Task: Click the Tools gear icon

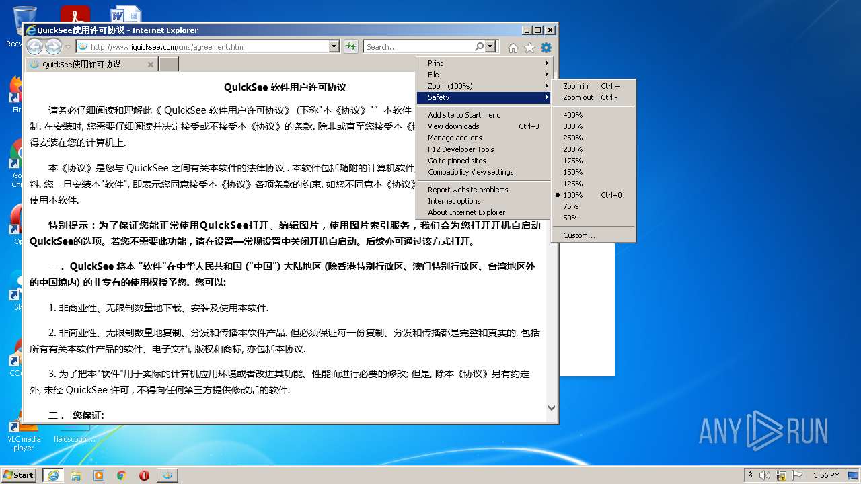Action: (x=546, y=48)
